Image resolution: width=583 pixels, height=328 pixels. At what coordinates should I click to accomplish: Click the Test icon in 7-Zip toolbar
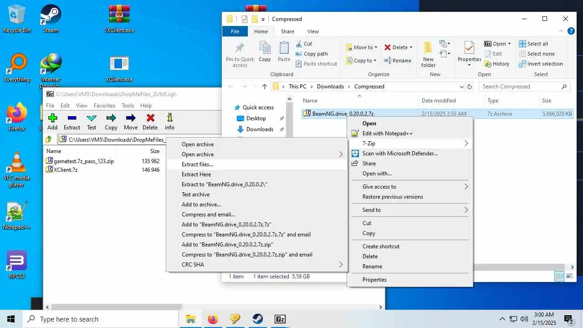point(92,118)
